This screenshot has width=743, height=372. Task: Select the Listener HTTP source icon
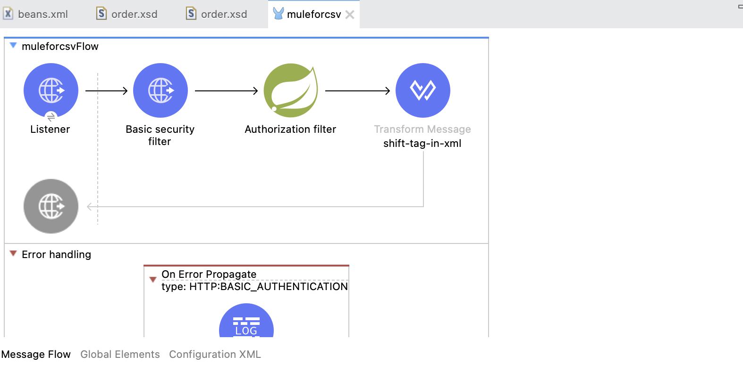[x=51, y=90]
